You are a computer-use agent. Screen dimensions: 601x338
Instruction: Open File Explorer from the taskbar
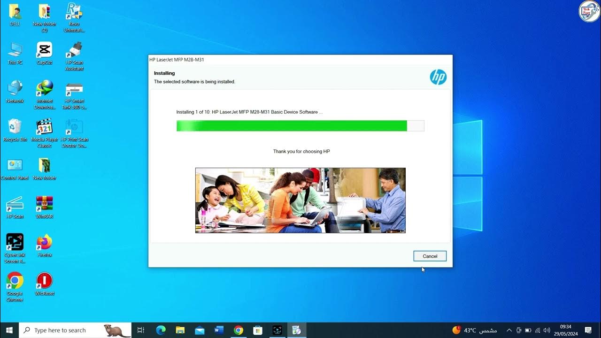(180, 330)
